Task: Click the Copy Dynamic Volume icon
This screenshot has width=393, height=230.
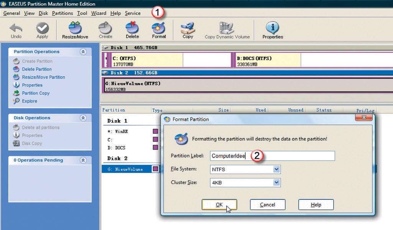Action: (x=227, y=28)
